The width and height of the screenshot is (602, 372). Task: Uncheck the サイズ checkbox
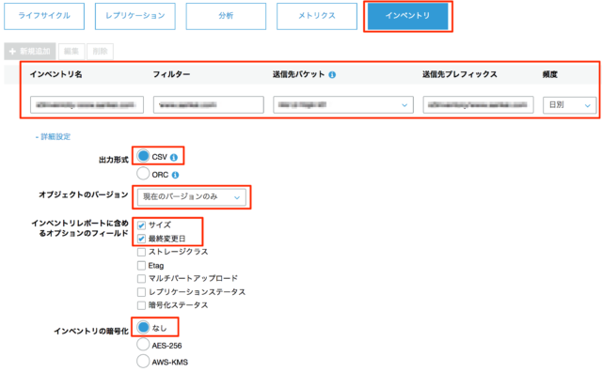(x=141, y=225)
